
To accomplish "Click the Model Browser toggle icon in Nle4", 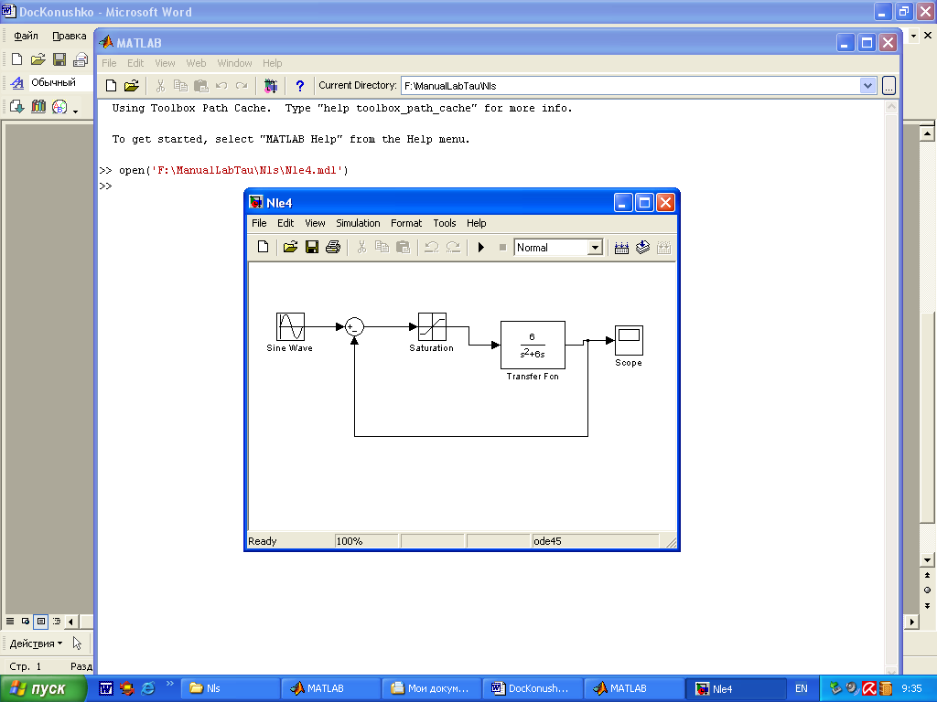I will [x=642, y=248].
